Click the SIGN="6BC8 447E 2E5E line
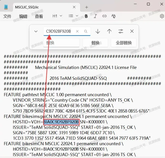This screenshot has height=158, width=165. 63,106
